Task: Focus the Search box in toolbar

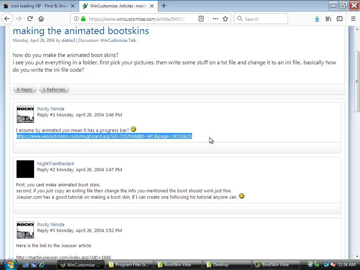Action: click(261, 19)
